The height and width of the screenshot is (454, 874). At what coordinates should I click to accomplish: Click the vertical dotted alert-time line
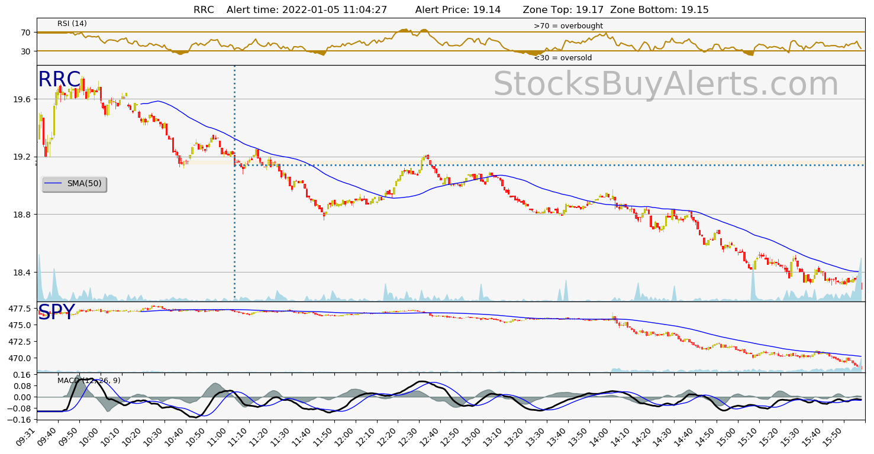(234, 183)
